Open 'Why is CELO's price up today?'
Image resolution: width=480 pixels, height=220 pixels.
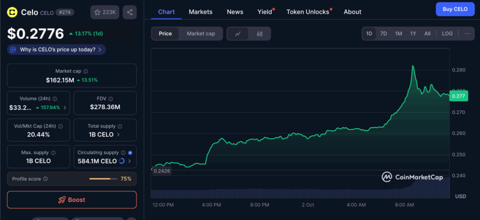coord(56,49)
